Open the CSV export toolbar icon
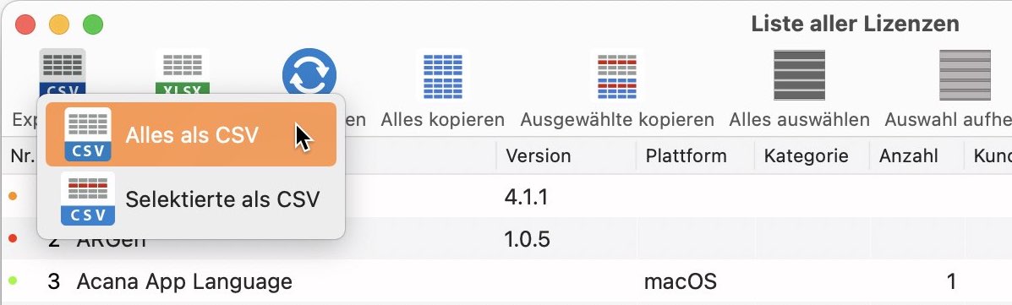 (x=62, y=72)
